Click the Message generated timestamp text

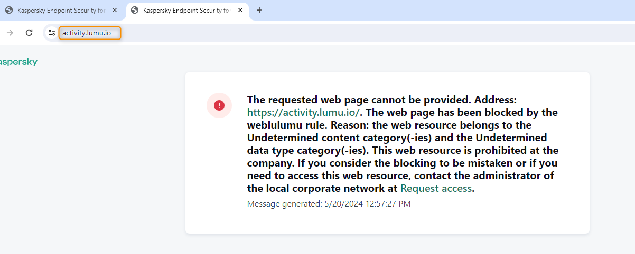[x=329, y=204]
